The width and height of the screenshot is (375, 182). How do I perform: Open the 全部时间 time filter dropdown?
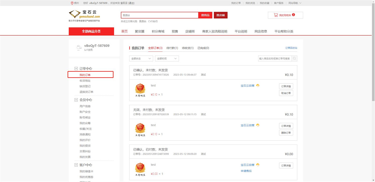(167, 59)
